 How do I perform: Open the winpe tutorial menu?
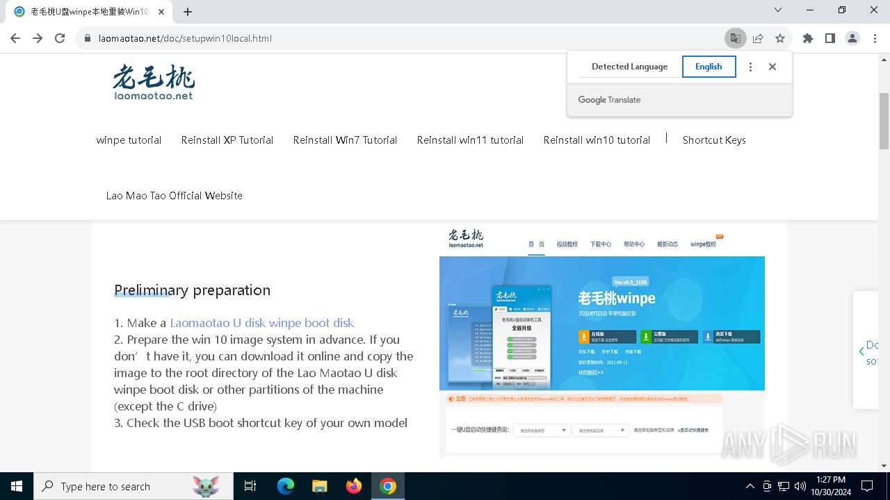129,140
